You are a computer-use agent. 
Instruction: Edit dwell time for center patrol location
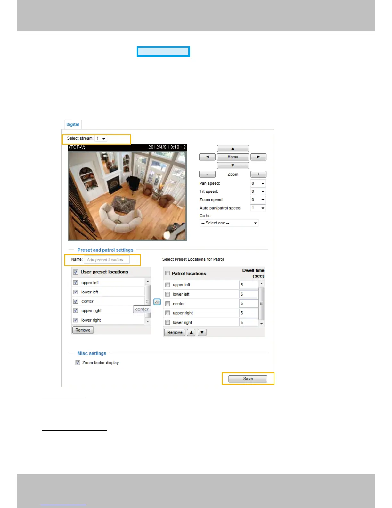point(249,303)
